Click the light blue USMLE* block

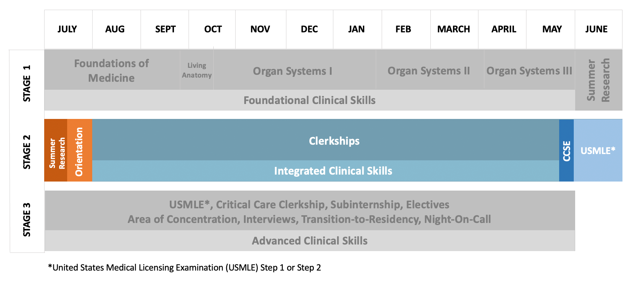pos(598,151)
